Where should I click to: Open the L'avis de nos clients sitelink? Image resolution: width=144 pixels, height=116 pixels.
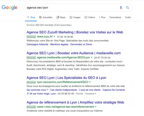[x=90, y=90]
